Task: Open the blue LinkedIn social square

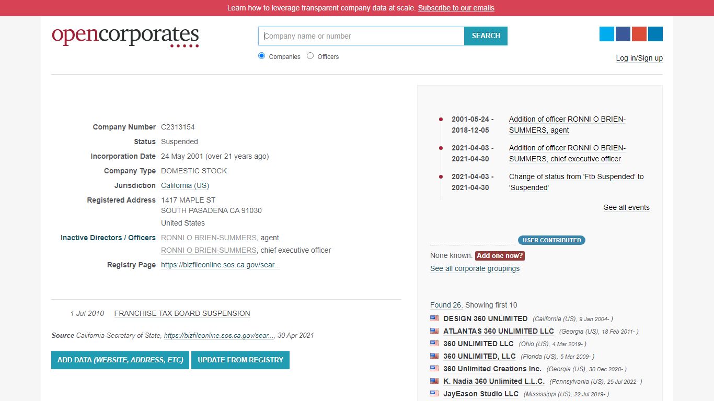Action: coord(655,34)
